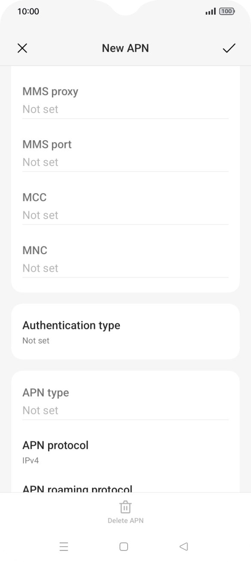The image size is (251, 562).
Task: Tap 'Not set' under Authentication type
Action: coord(36,341)
